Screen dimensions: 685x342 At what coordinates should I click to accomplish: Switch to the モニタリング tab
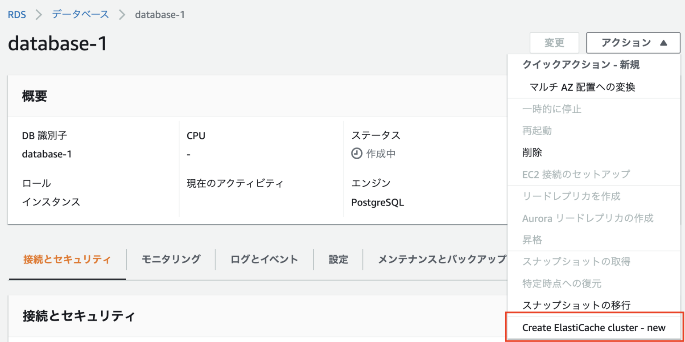click(x=171, y=259)
